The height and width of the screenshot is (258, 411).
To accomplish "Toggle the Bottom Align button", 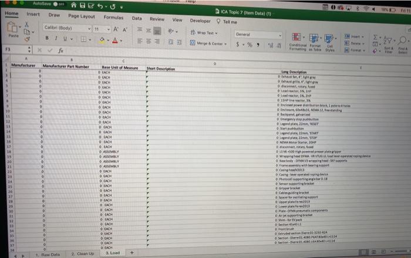I will (x=157, y=31).
